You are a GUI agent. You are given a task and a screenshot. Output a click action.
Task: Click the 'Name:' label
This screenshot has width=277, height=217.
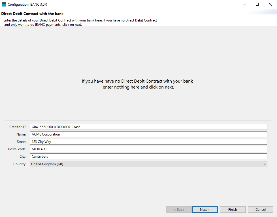pyautogui.click(x=21, y=134)
